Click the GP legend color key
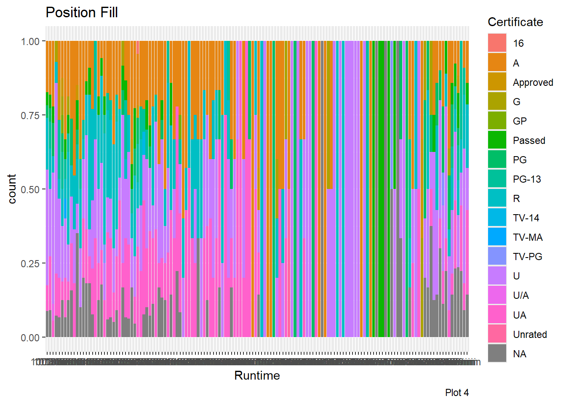The image size is (566, 404). [x=497, y=121]
